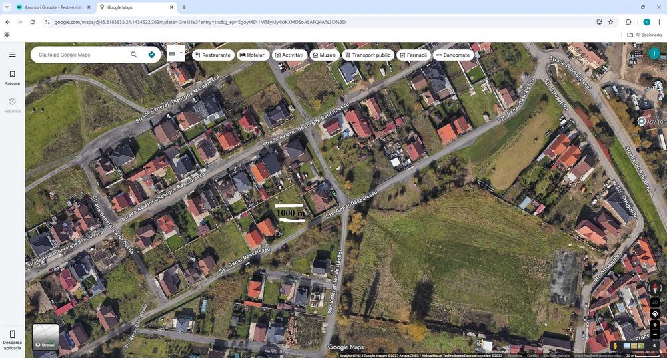Open the Google Maps hamburger menu
This screenshot has width=667, height=358.
click(12, 55)
